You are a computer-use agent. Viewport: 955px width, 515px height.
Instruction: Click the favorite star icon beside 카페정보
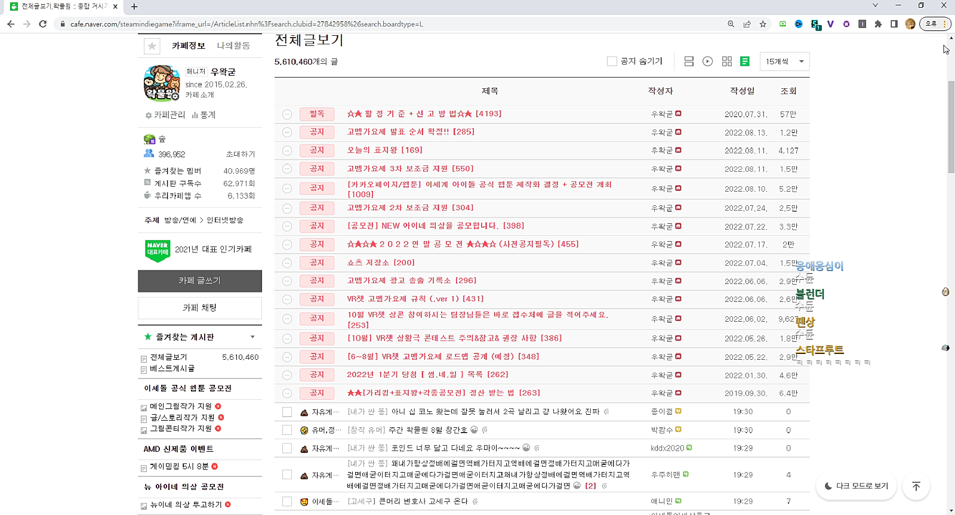point(152,46)
